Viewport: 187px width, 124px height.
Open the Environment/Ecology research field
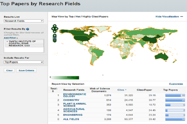74,95
